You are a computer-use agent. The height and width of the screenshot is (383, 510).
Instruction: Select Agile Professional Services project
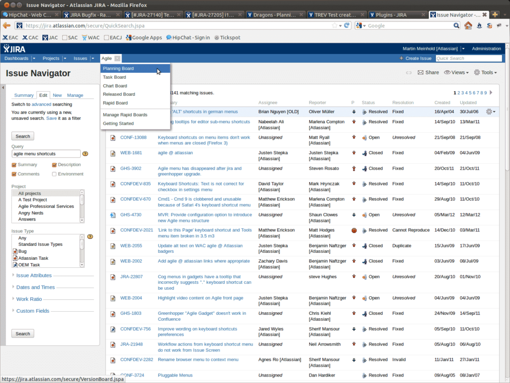(x=46, y=206)
